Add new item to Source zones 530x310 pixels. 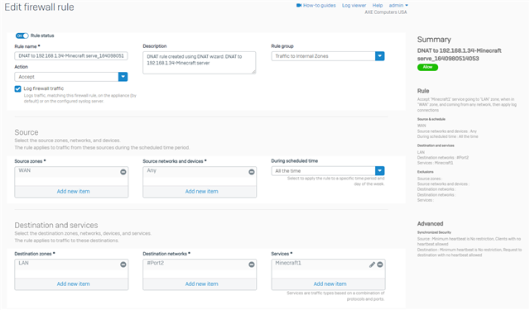click(x=74, y=191)
